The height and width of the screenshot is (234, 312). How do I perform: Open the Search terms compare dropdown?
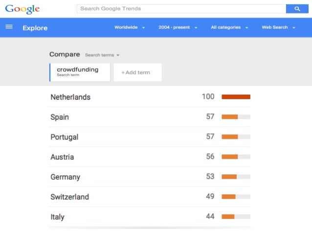tap(102, 55)
